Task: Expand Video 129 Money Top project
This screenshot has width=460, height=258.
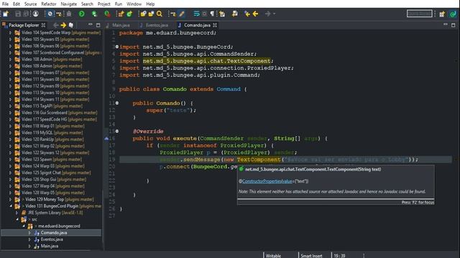Action: (x=10, y=199)
